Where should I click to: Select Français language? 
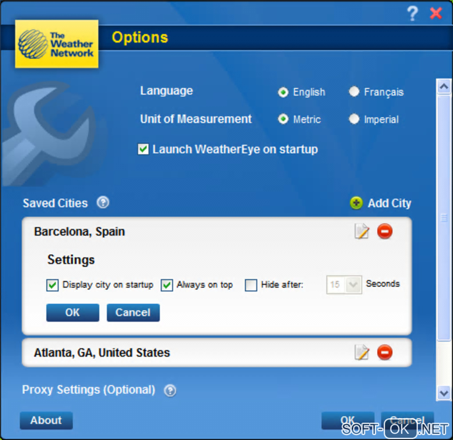pos(354,92)
